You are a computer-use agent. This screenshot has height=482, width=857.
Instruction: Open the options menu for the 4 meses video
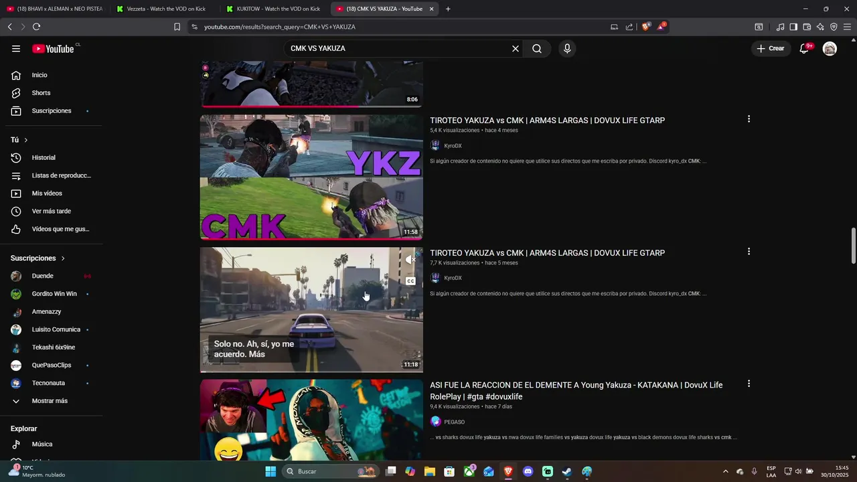(749, 119)
